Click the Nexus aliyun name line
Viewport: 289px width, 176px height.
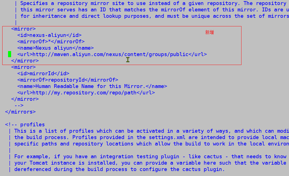pyautogui.click(x=56, y=48)
